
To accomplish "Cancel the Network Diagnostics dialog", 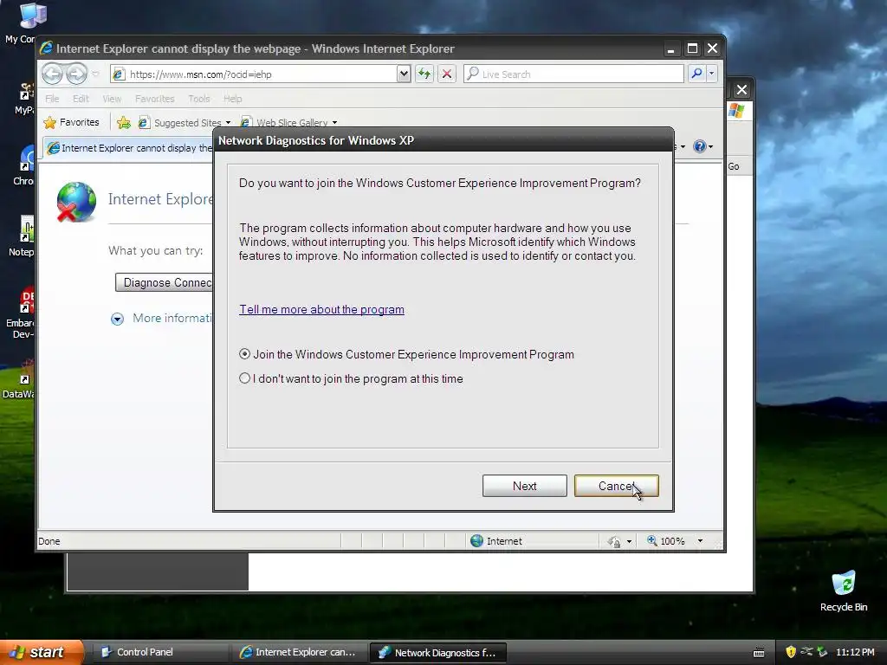I will 616,486.
